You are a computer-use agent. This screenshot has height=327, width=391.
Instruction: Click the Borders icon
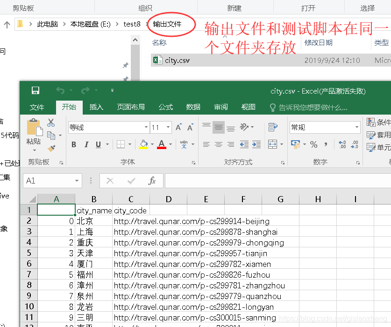click(121, 144)
